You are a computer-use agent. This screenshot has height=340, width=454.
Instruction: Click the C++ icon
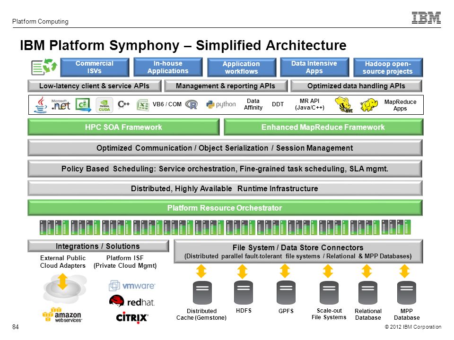click(x=123, y=104)
